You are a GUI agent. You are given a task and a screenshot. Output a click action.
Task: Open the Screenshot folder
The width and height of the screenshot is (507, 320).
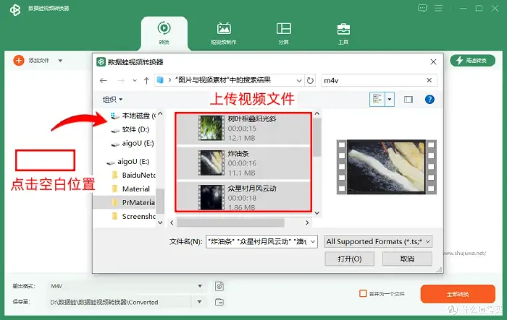pyautogui.click(x=133, y=216)
